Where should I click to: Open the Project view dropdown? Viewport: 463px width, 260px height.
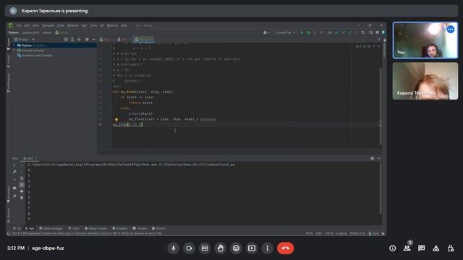click(x=24, y=39)
